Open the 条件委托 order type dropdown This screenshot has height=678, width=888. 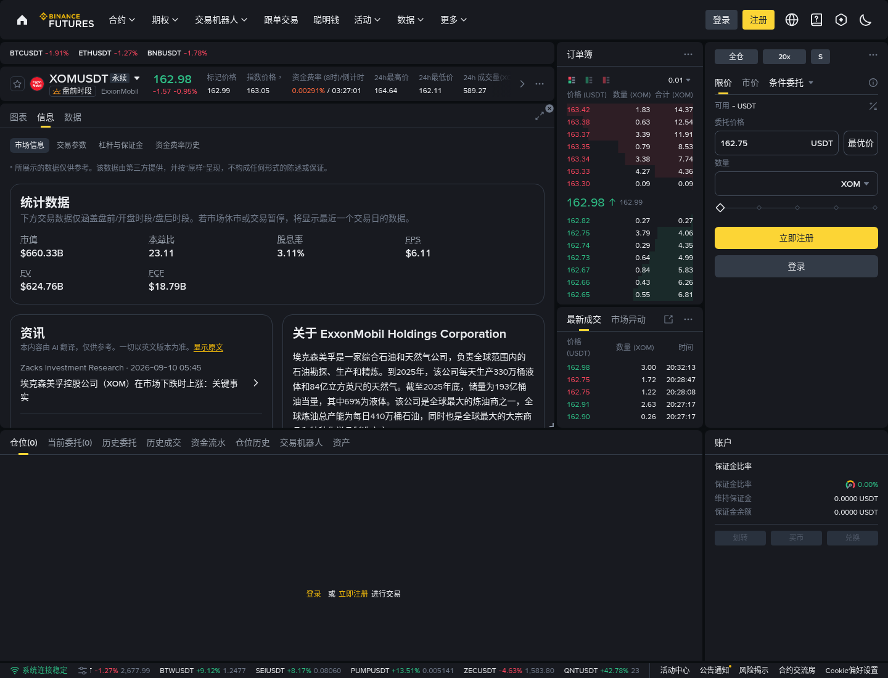791,83
